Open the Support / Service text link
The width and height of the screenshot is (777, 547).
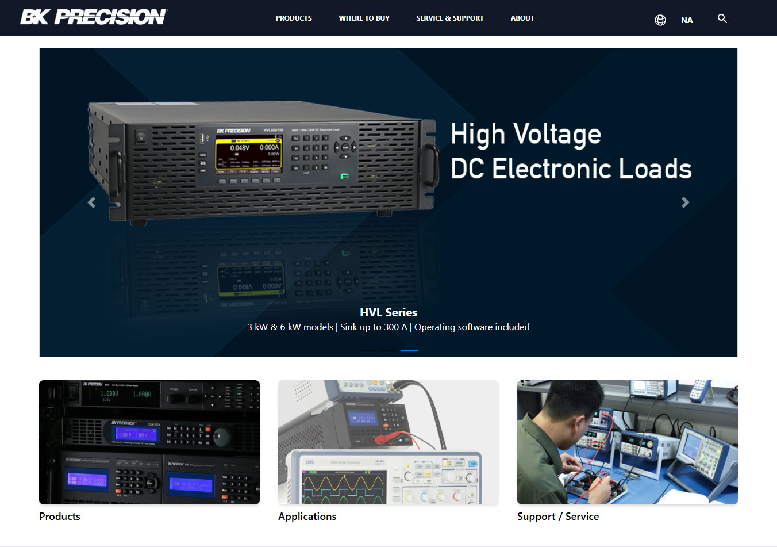point(557,517)
